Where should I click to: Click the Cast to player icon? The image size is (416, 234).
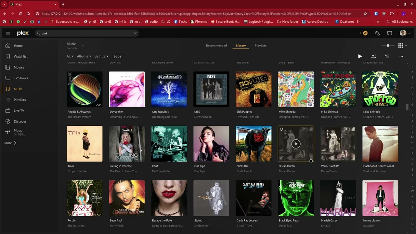point(389,33)
